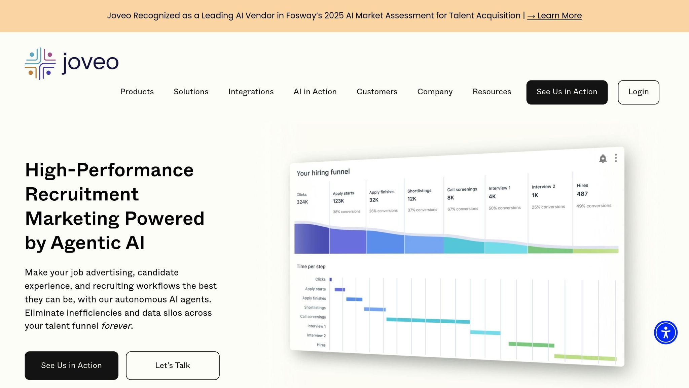This screenshot has height=388, width=689.
Task: Click the Joveo logo icon
Action: click(x=40, y=64)
